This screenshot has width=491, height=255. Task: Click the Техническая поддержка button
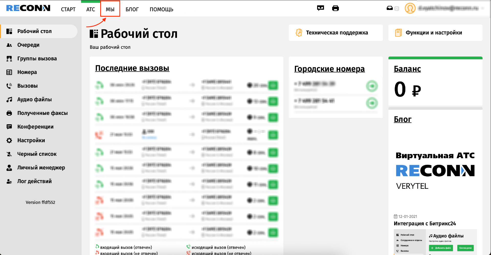point(336,33)
